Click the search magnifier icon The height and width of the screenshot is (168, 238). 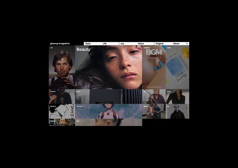click(187, 44)
